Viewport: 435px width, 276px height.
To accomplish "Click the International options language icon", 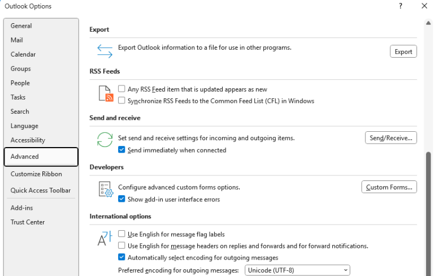I will pos(105,239).
